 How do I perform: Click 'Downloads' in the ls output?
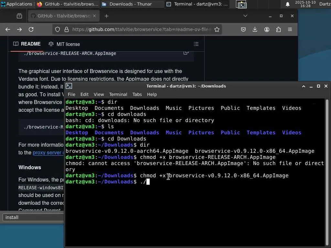pyautogui.click(x=144, y=133)
